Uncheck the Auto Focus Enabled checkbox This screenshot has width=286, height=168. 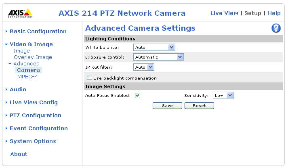(137, 95)
